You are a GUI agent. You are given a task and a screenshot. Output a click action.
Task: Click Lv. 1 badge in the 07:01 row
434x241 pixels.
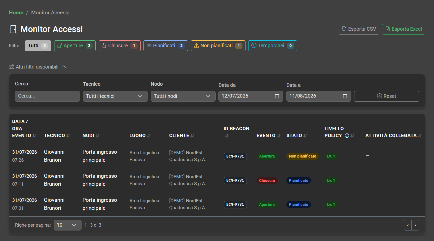point(331,205)
